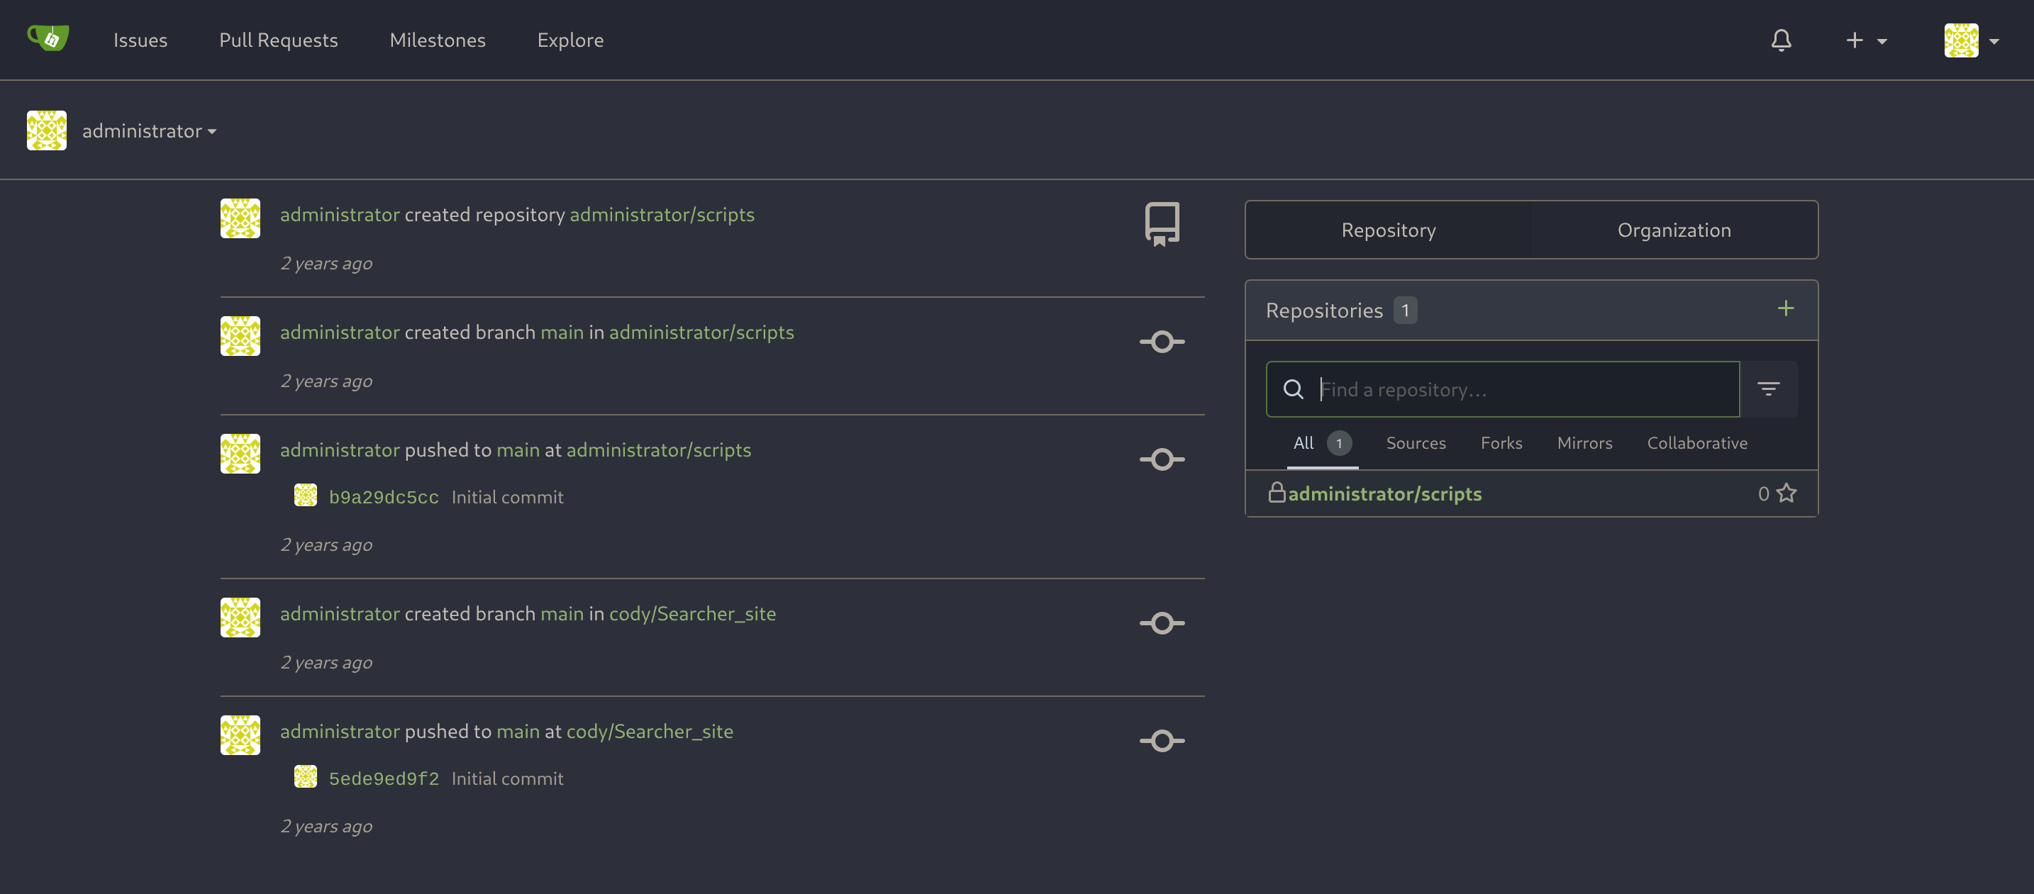Image resolution: width=2034 pixels, height=894 pixels.
Task: Click avatar of created branch in cody/Searcher_site entry
Action: click(x=240, y=618)
